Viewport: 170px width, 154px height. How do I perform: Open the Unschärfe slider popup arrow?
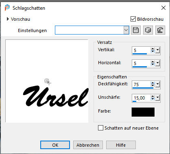157,98
